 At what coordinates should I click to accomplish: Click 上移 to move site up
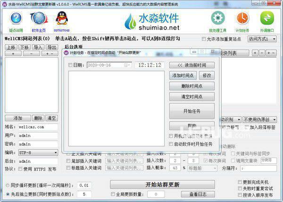11,47
